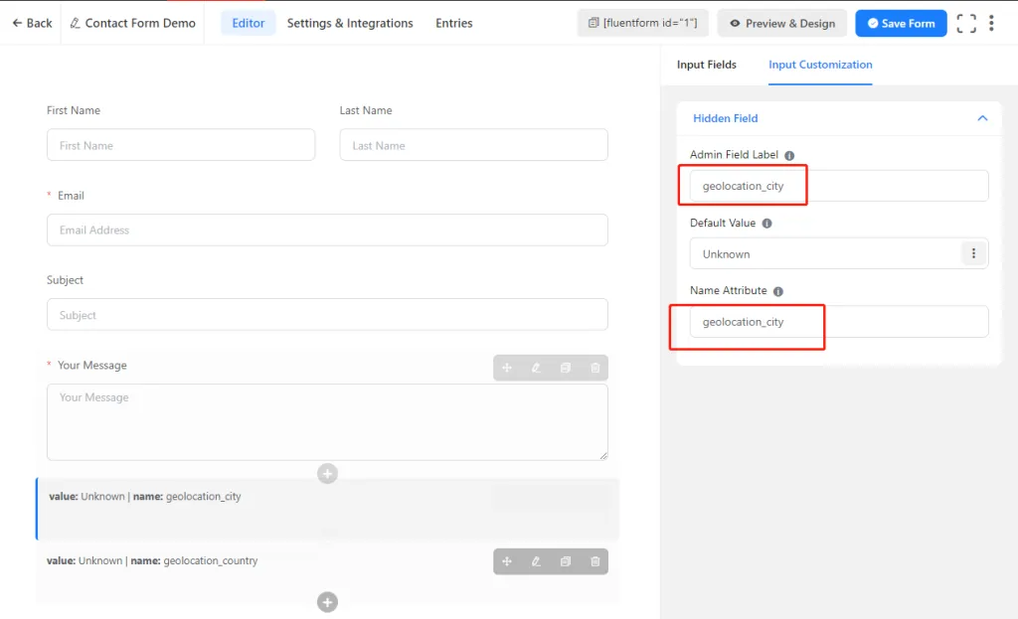Open Settings & Integrations tab
Screen dimensions: 1018x619
[x=350, y=23]
